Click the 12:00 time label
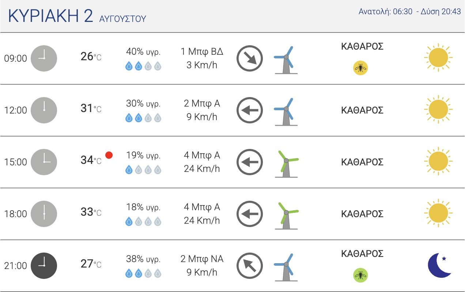Image resolution: width=468 pixels, height=292 pixels. tap(15, 110)
